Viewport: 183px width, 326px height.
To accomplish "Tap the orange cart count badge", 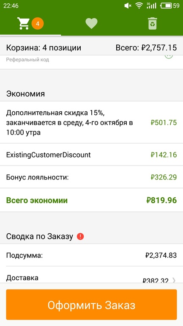I will (x=38, y=23).
